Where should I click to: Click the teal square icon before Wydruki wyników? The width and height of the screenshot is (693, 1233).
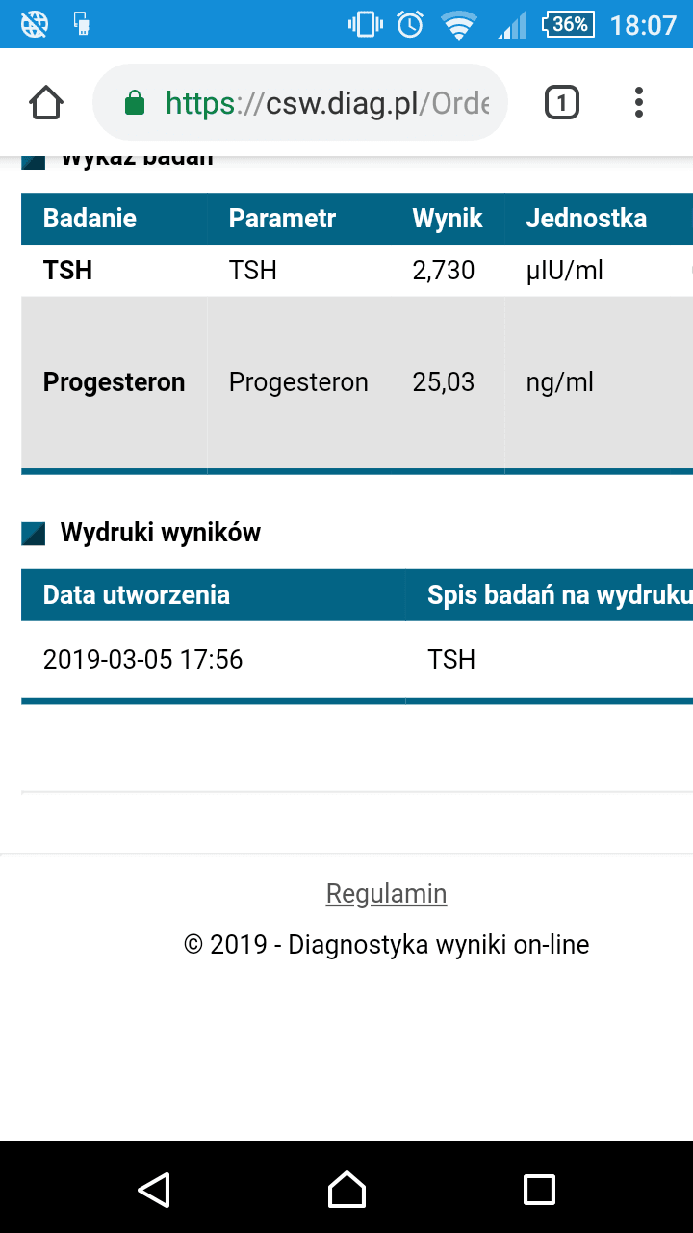point(34,532)
